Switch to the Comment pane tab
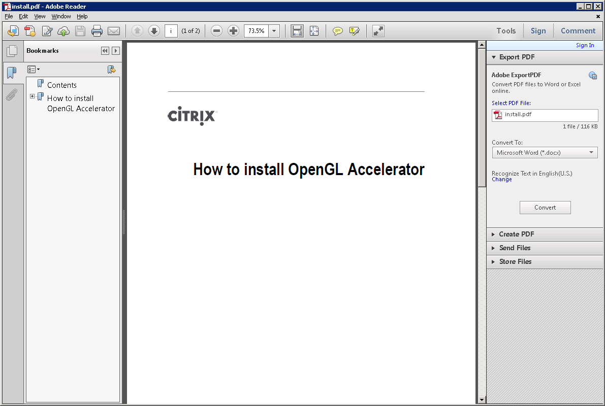The width and height of the screenshot is (605, 406). pyautogui.click(x=578, y=31)
